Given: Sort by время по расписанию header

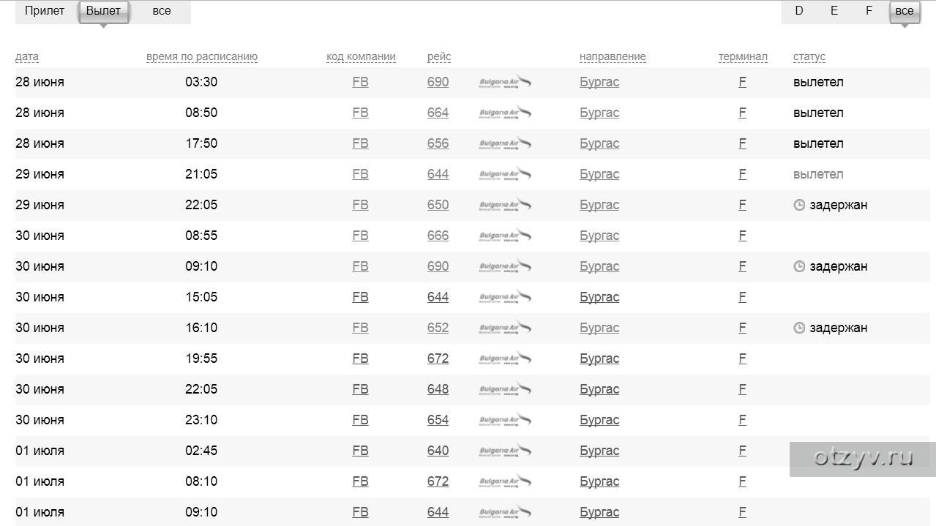Looking at the screenshot, I should tap(202, 57).
